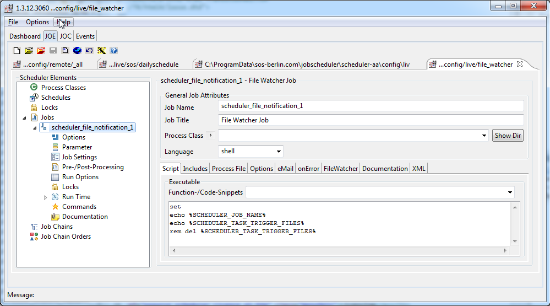Open Documentation node in the tree
This screenshot has height=306, width=550.
tap(85, 217)
